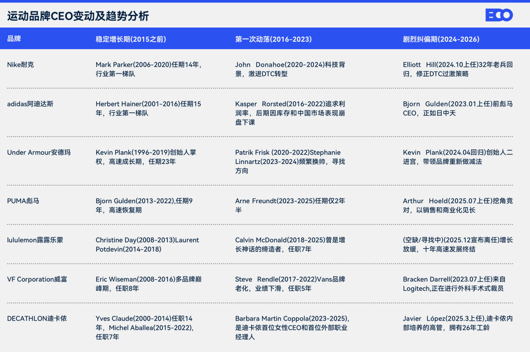This screenshot has width=530, height=352.
Task: Click the John Donahoe(2020-2024) cell
Action: click(x=290, y=69)
